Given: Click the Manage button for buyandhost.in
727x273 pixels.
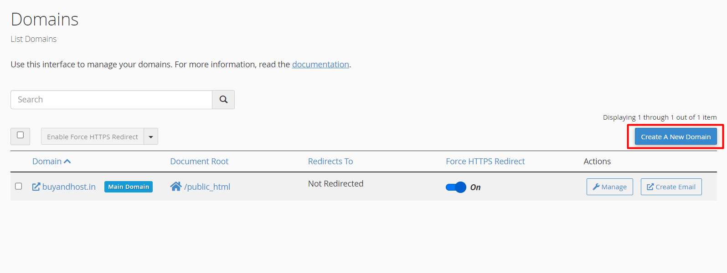Looking at the screenshot, I should coord(609,187).
